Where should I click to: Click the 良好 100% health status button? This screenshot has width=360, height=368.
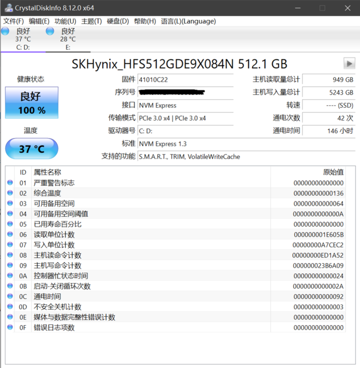(x=32, y=103)
